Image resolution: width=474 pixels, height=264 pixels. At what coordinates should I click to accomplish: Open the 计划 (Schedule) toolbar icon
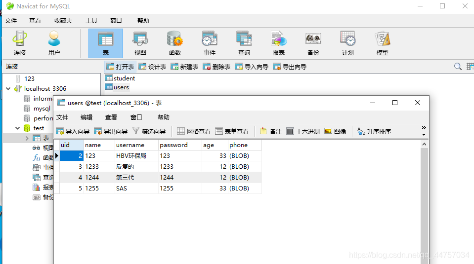point(347,43)
